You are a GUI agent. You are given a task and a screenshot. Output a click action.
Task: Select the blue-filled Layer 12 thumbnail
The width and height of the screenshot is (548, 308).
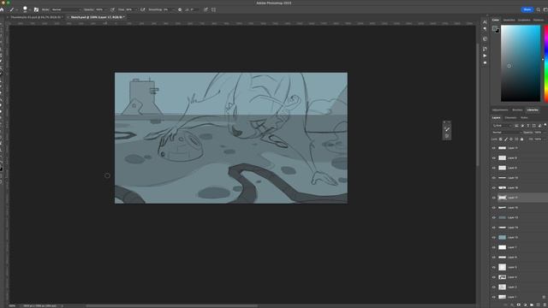tap(503, 237)
